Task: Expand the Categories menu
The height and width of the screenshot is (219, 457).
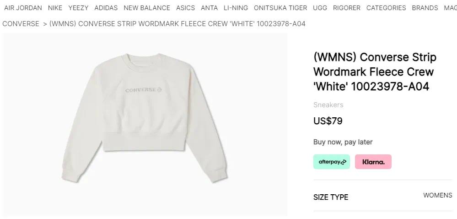Action: (x=386, y=8)
